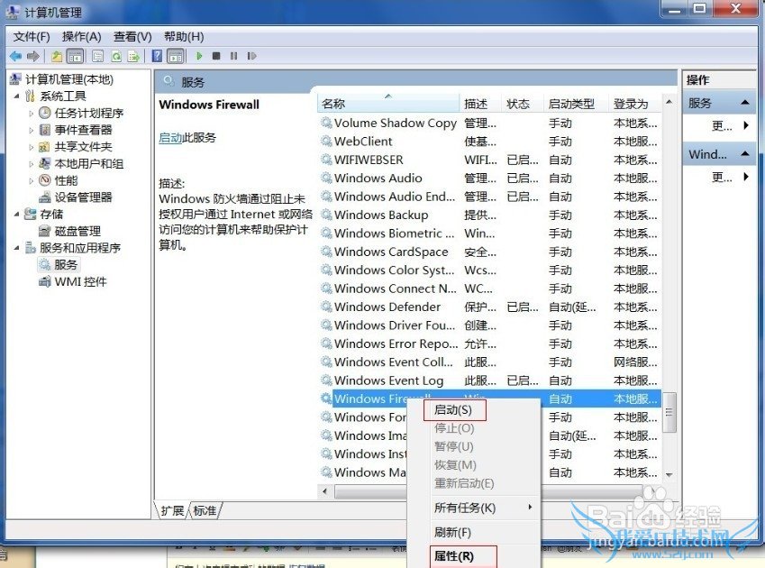Select the WIFIWEBSER service row
765x568 pixels.
[489, 160]
